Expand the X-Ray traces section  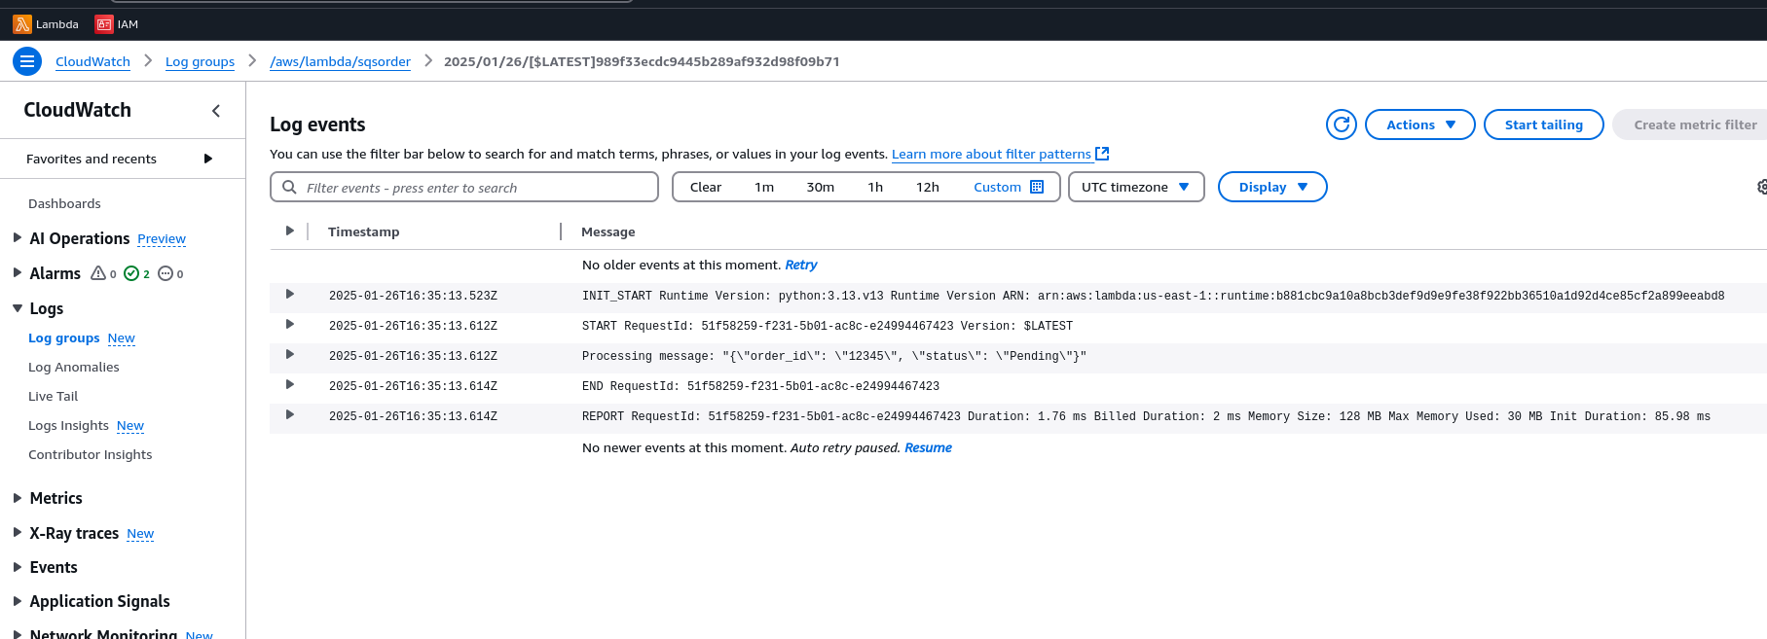tap(18, 533)
